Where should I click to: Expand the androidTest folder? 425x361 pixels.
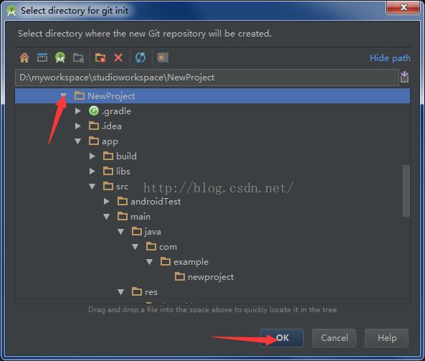point(107,202)
